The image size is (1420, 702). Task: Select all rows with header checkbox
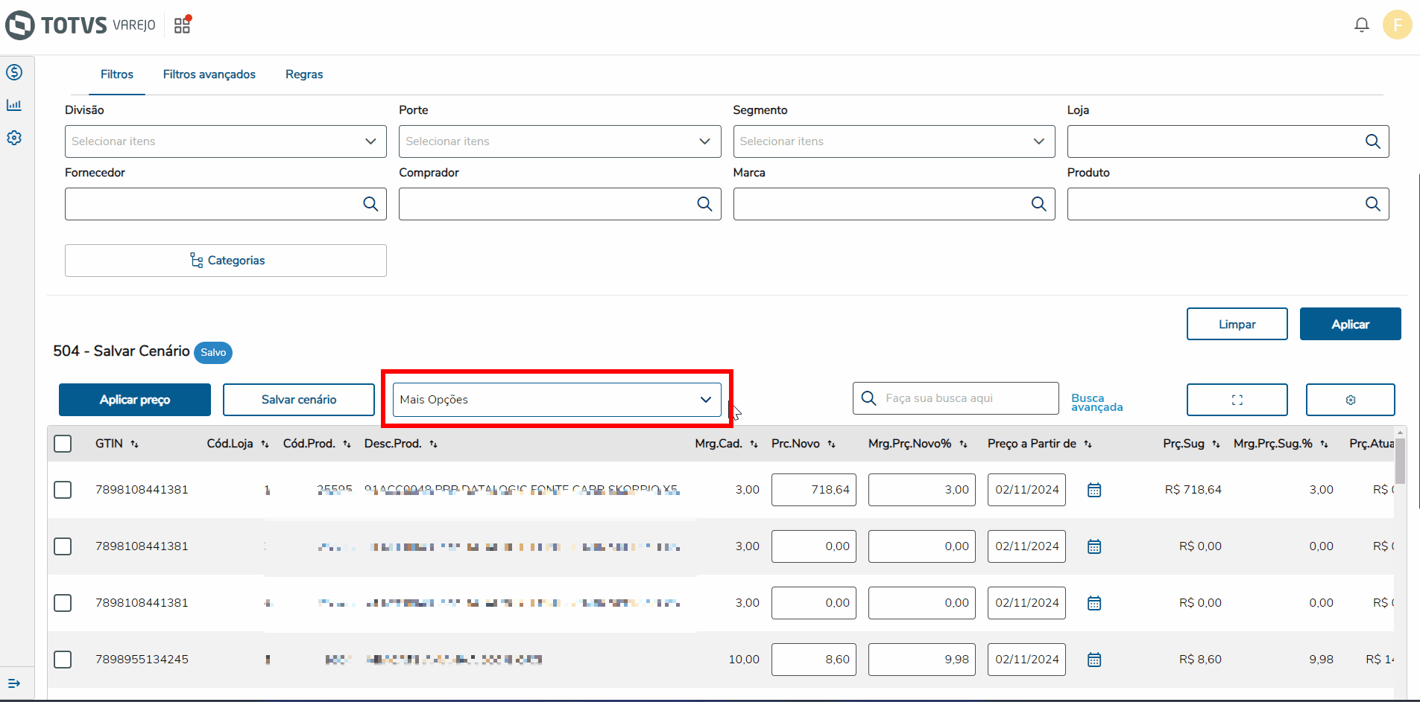[x=63, y=444]
